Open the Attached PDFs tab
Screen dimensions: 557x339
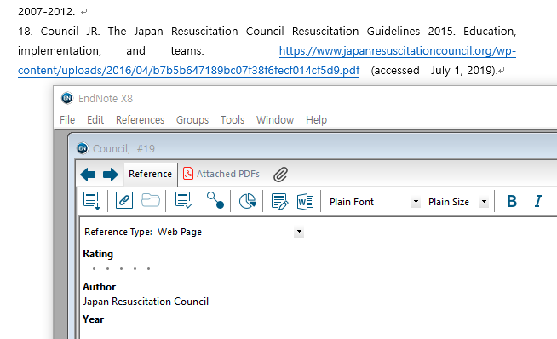(x=221, y=174)
